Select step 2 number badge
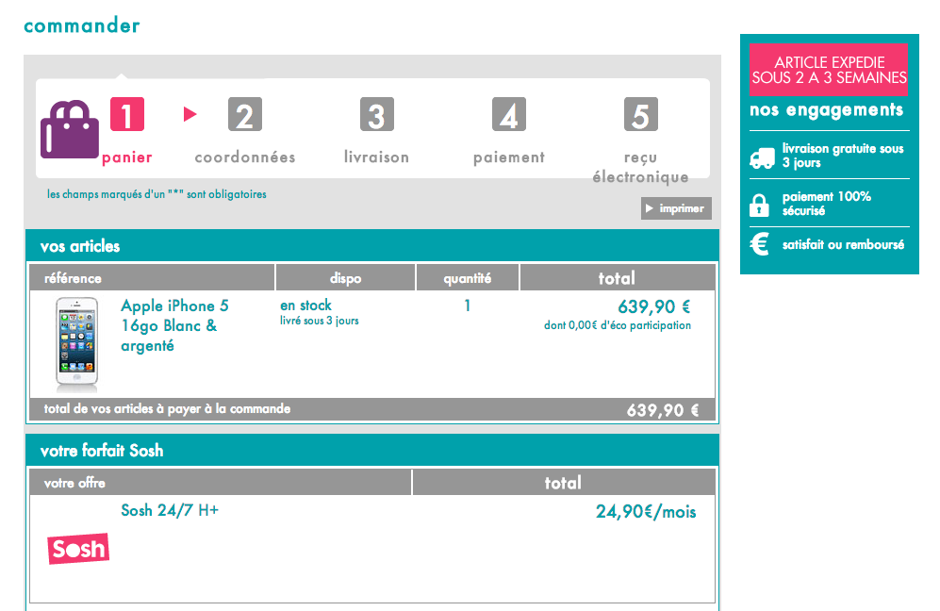This screenshot has height=611, width=940. (x=244, y=114)
